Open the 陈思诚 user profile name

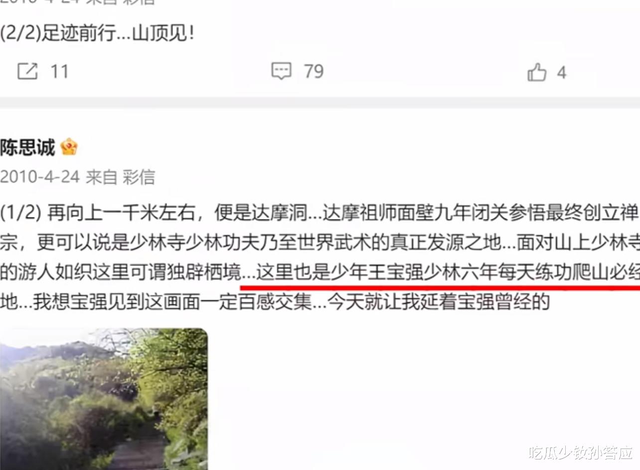click(27, 147)
